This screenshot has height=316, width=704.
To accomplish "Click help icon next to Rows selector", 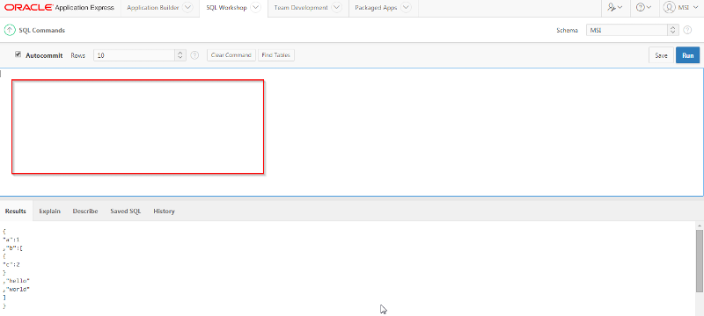I will pos(194,55).
